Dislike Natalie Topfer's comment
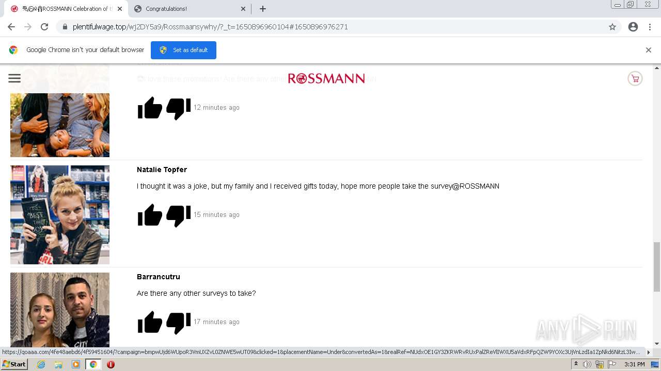 point(178,215)
